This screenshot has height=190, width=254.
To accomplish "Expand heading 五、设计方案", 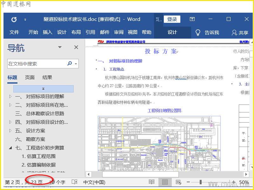I will pos(10,131).
